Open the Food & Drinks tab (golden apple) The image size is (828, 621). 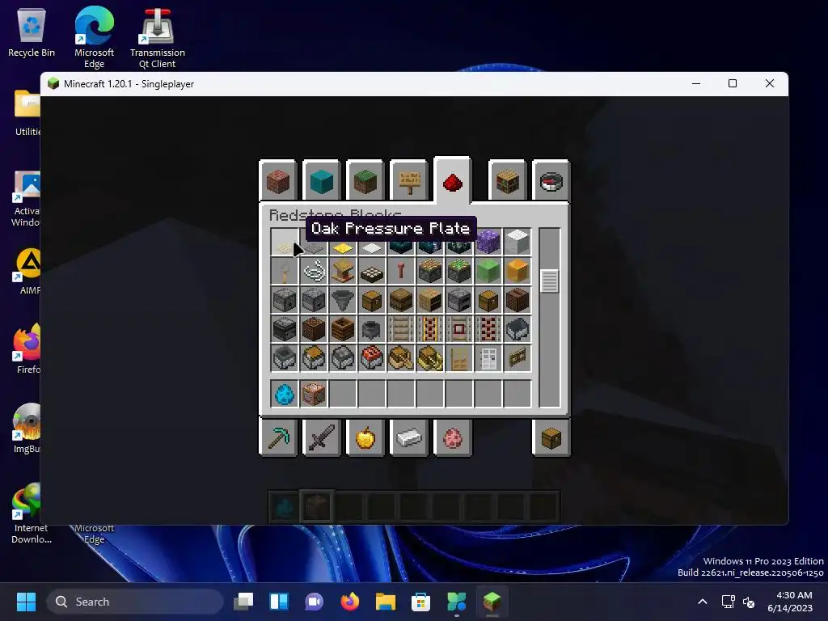click(x=365, y=437)
